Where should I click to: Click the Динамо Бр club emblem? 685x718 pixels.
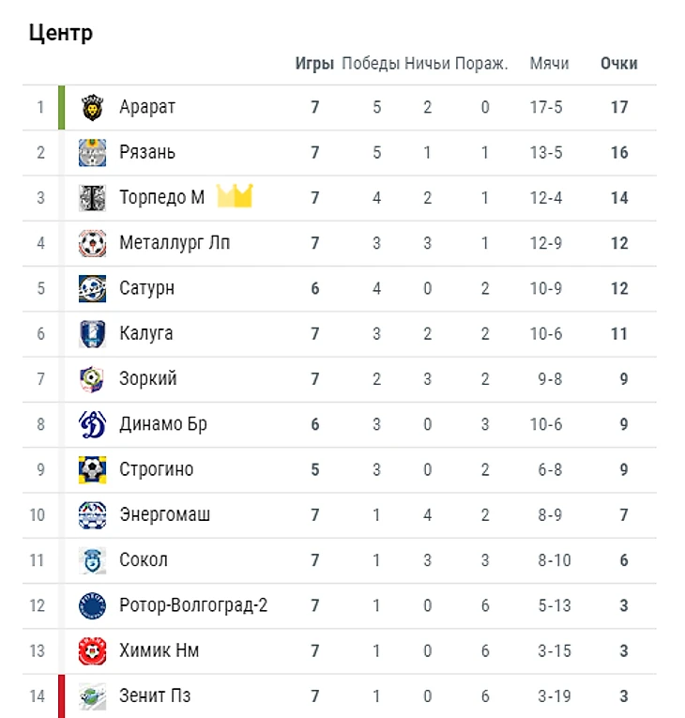pos(92,424)
